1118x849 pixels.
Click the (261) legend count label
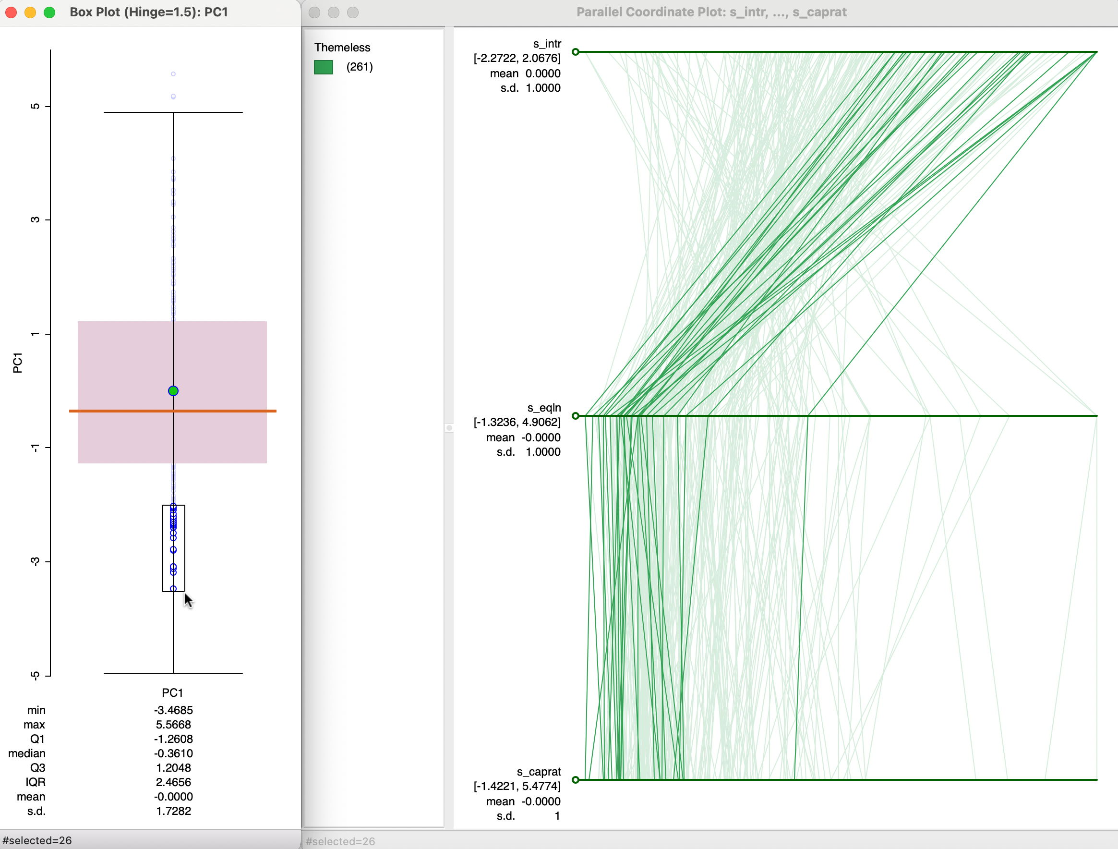point(360,67)
